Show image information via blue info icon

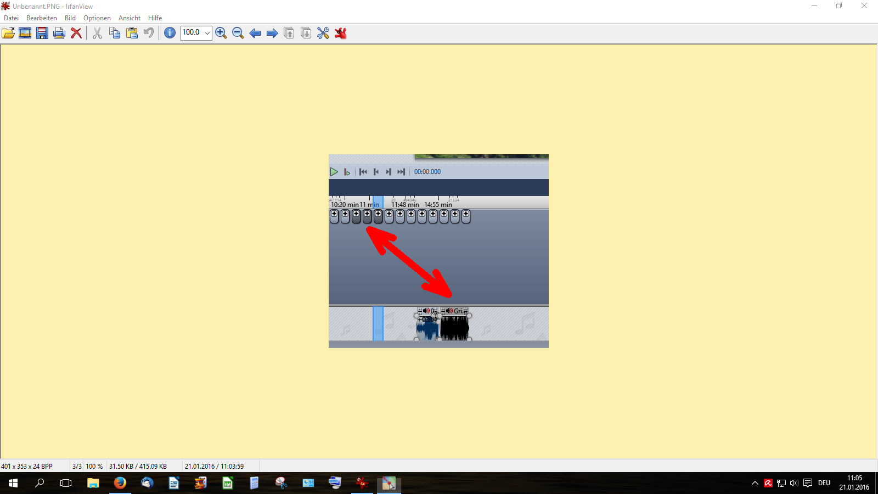pos(170,33)
